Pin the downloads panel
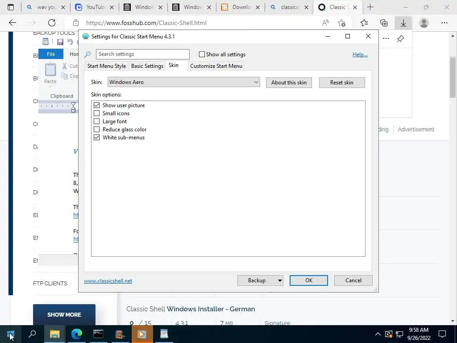This screenshot has height=343, width=457. click(x=400, y=38)
